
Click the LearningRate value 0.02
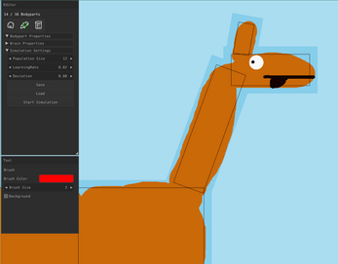(63, 68)
